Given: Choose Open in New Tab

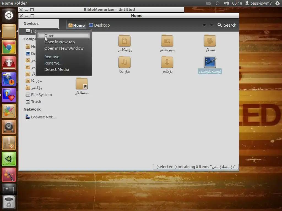Looking at the screenshot, I should pyautogui.click(x=64, y=42).
